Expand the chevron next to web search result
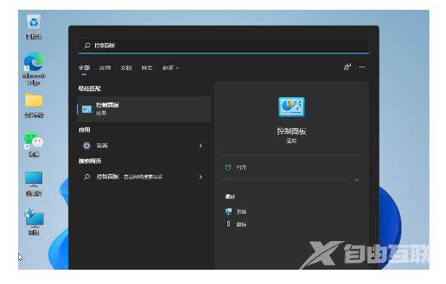The image size is (446, 284). (201, 177)
